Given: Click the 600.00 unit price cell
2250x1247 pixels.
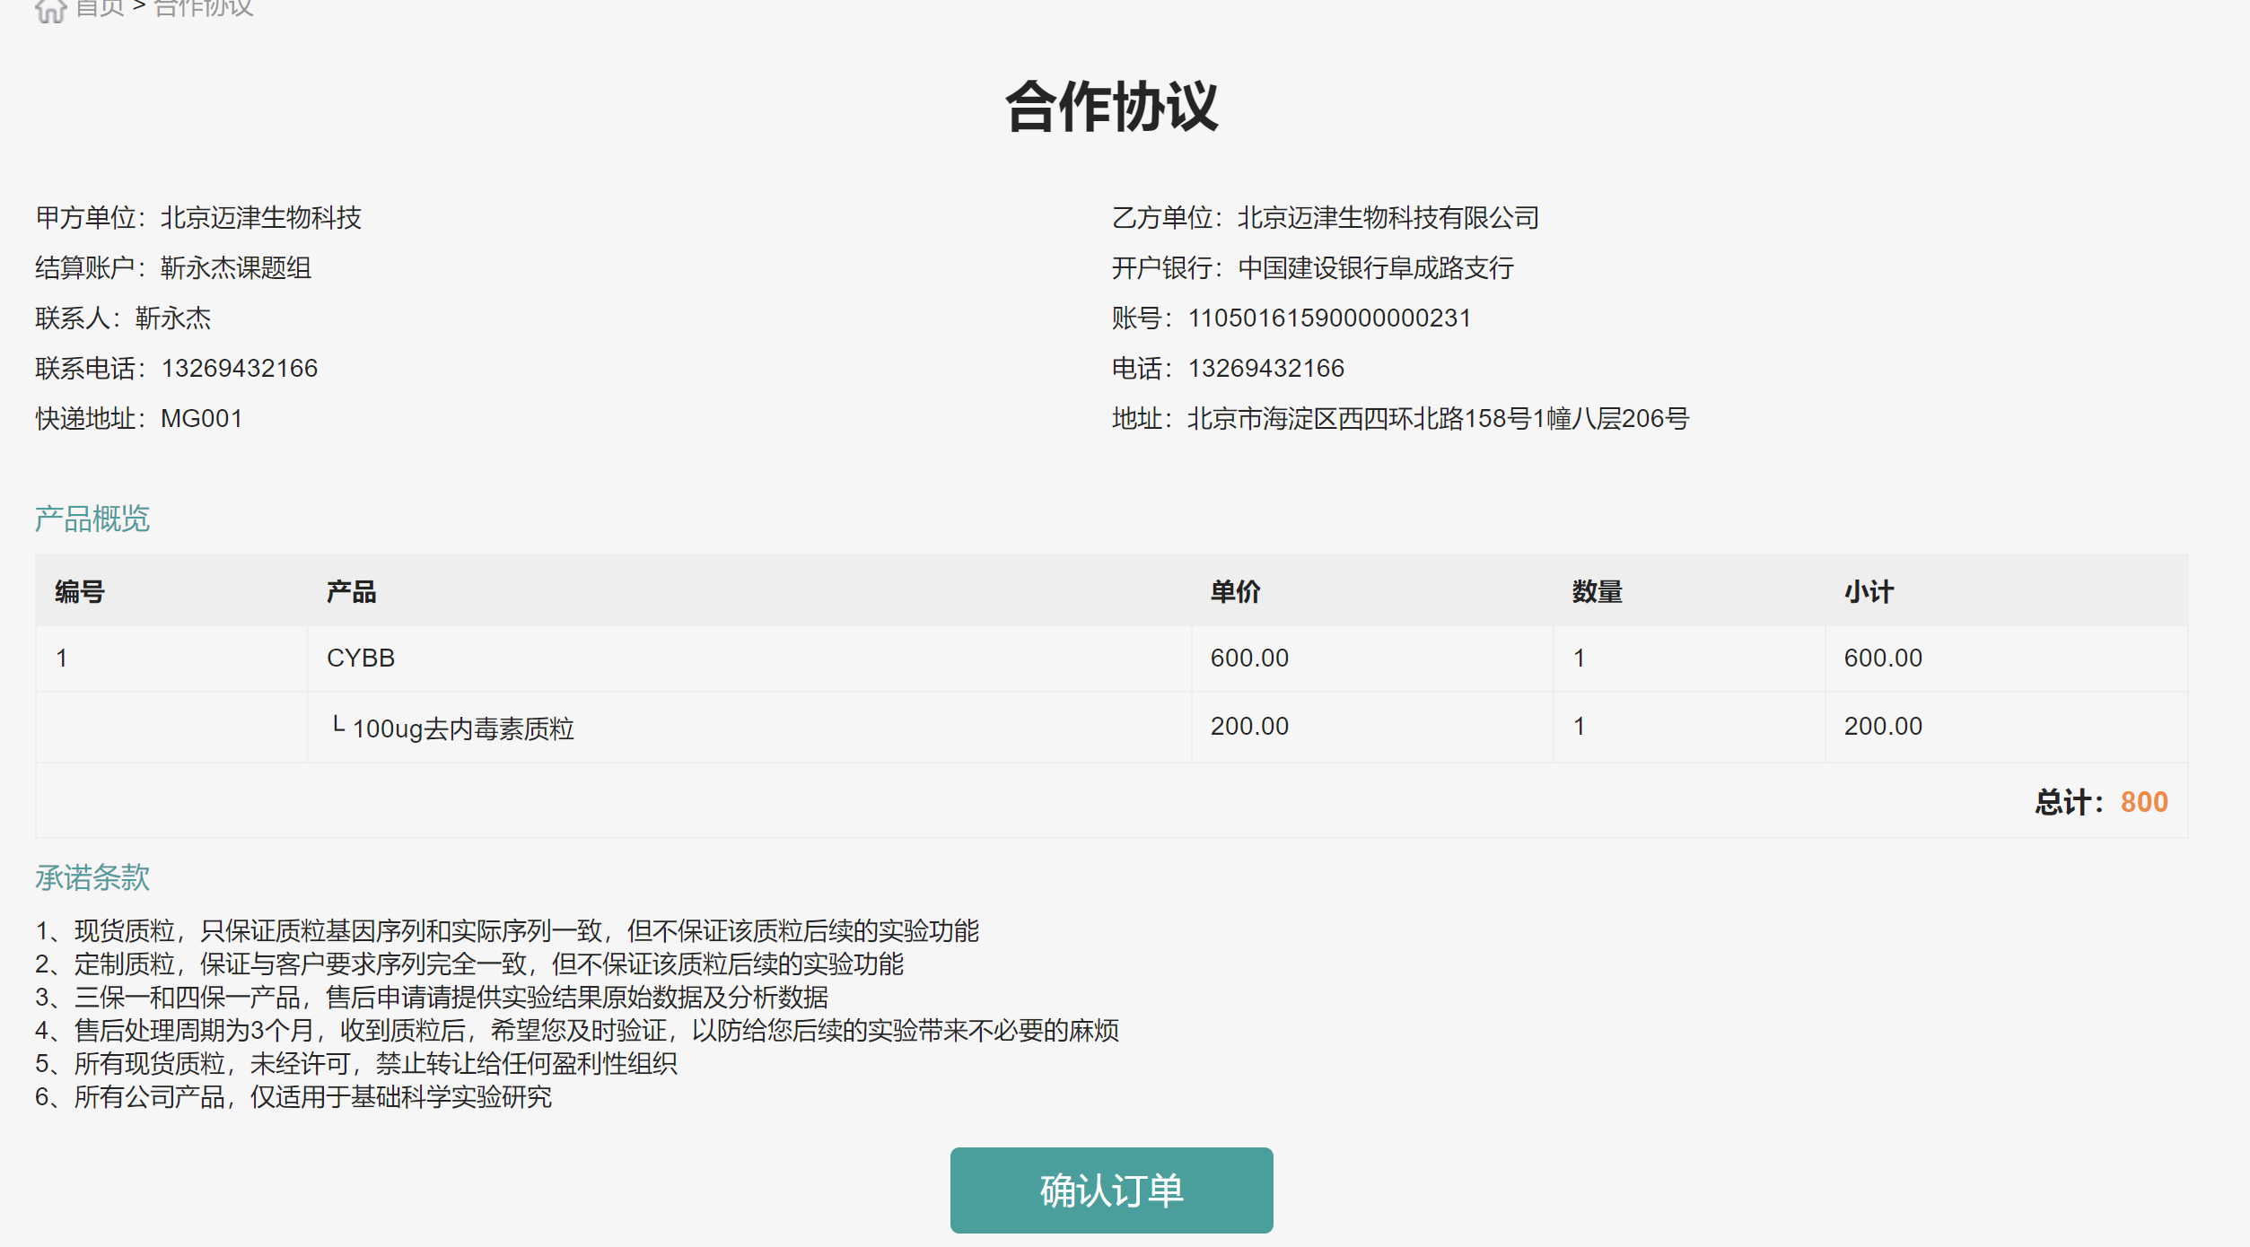Looking at the screenshot, I should [x=1249, y=658].
